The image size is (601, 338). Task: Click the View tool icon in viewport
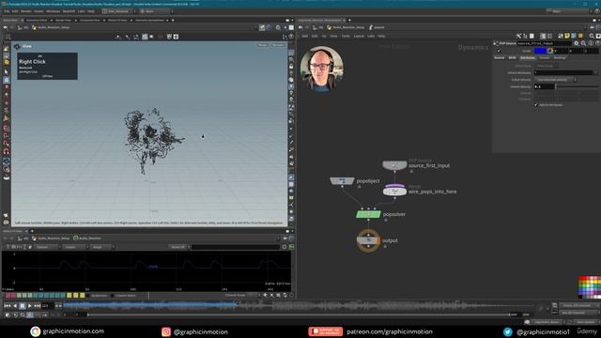pyautogui.click(x=17, y=46)
